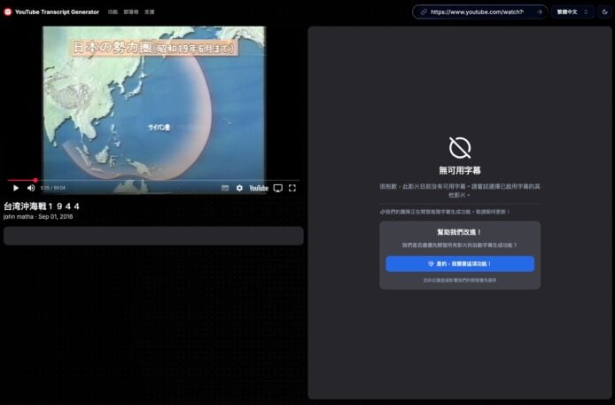The height and width of the screenshot is (405, 615).
Task: Mute the video using the speaker icon
Action: [x=31, y=188]
